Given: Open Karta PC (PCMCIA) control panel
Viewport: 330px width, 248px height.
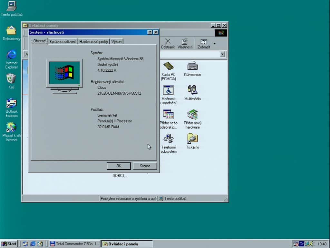Looking at the screenshot, I should pos(168,71).
